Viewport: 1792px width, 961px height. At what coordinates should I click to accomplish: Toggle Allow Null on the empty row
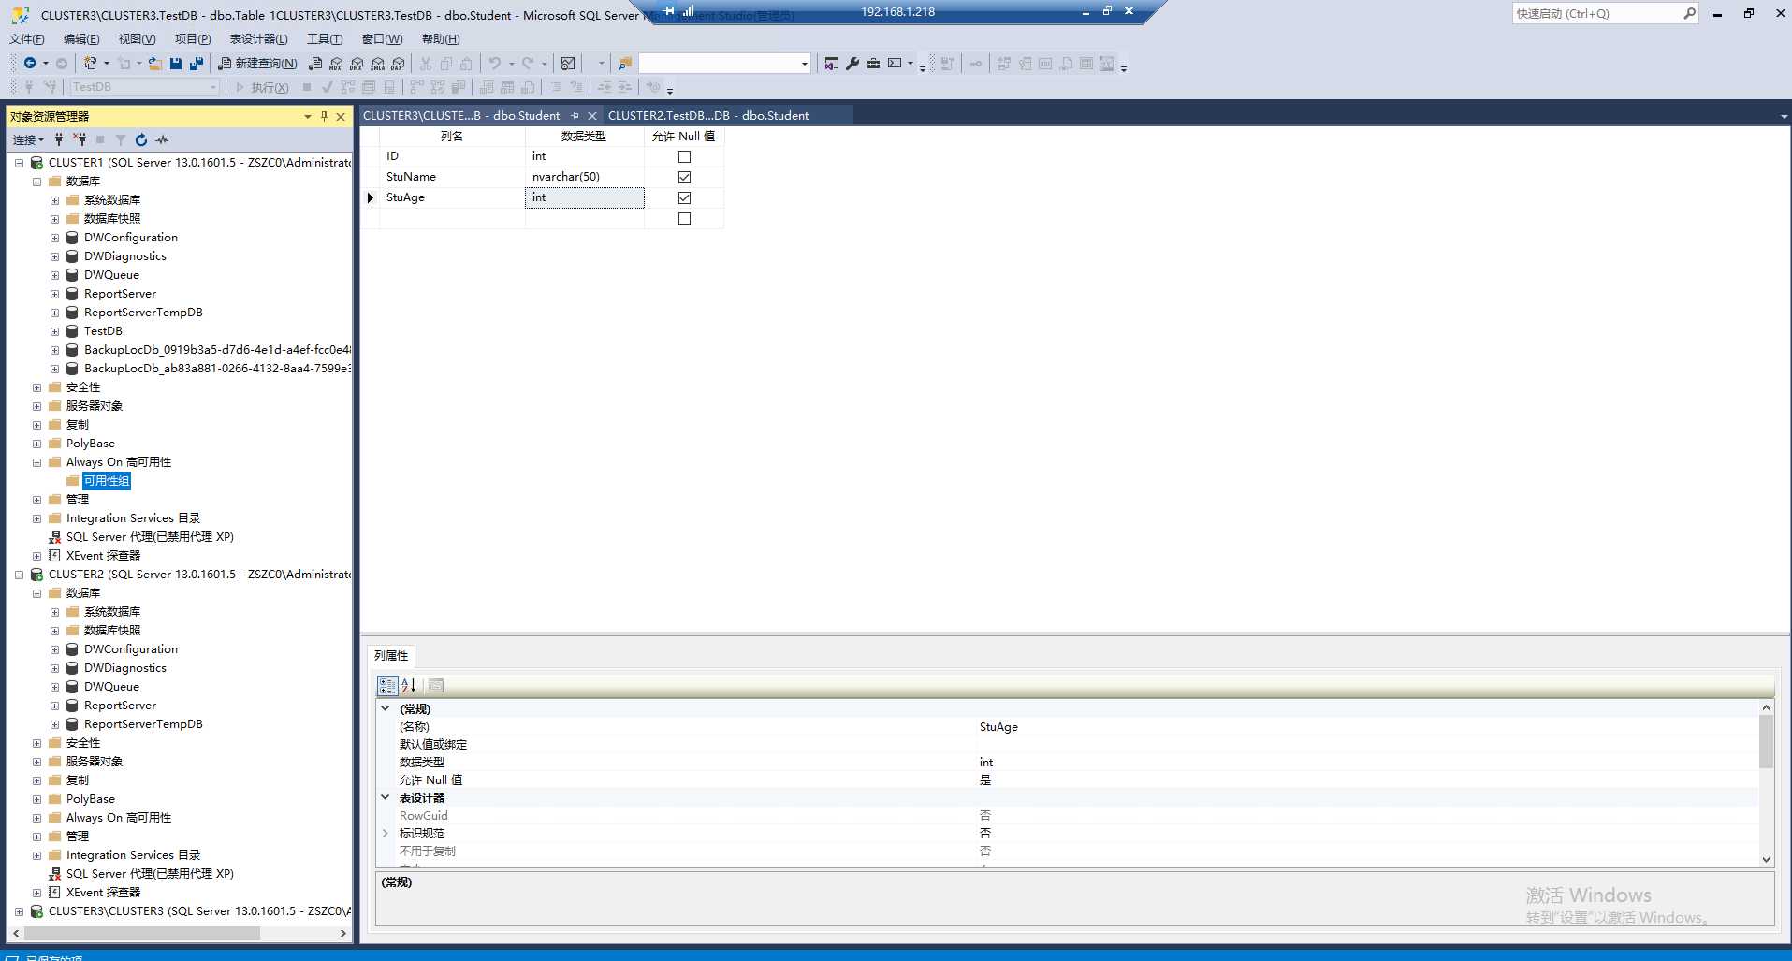[684, 219]
